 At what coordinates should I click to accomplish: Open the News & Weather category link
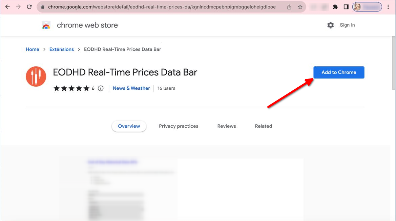coord(131,88)
